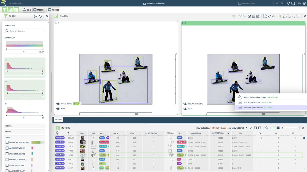Viewport: 307px width, 172px height.
Task: Check the bottle label filter checkbox
Action: click(x=7, y=160)
